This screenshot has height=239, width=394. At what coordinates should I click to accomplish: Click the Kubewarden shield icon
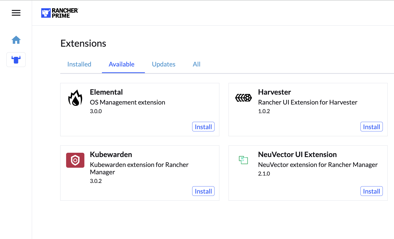tap(75, 160)
